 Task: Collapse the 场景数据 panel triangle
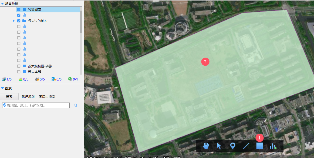[x=2, y=3]
